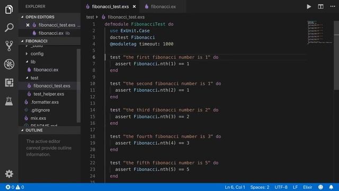Click 'use ExUnit.Case' line
Screen dimensions: 339x191
[x=129, y=31]
